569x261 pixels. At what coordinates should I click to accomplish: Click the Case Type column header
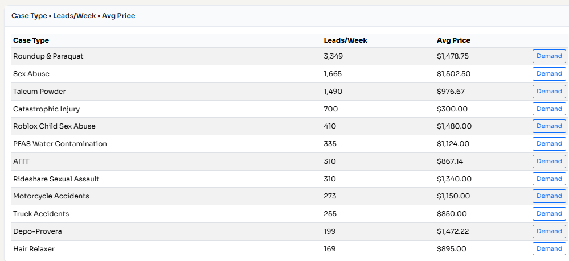pyautogui.click(x=31, y=40)
